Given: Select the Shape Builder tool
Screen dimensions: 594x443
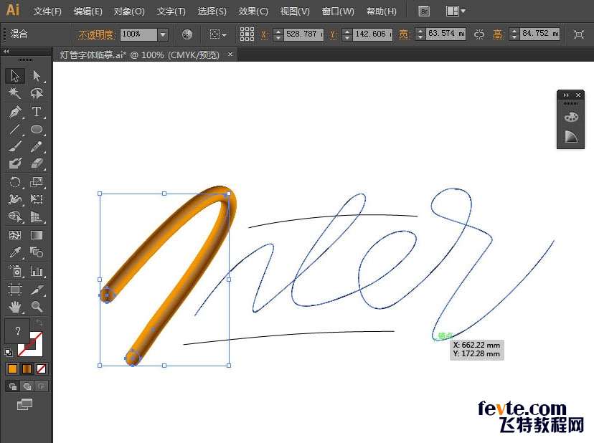Looking at the screenshot, I should [x=15, y=216].
